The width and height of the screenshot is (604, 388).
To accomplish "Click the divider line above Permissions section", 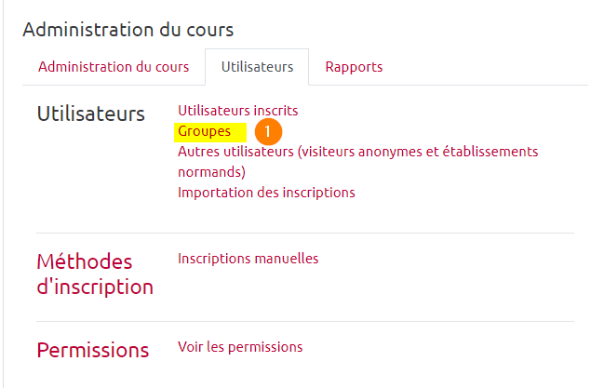I will [x=305, y=321].
